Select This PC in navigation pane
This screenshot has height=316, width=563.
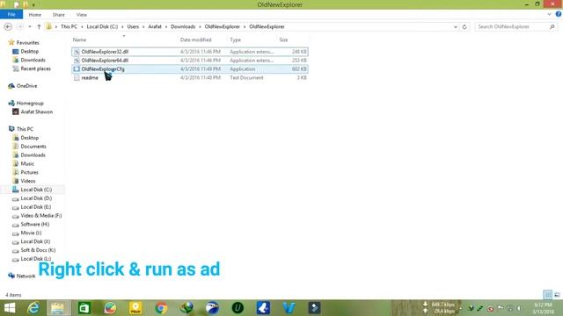coord(25,129)
